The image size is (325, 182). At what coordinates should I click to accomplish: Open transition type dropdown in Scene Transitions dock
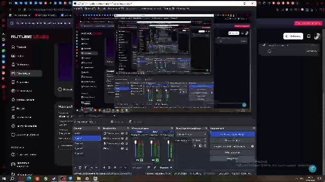point(191,134)
